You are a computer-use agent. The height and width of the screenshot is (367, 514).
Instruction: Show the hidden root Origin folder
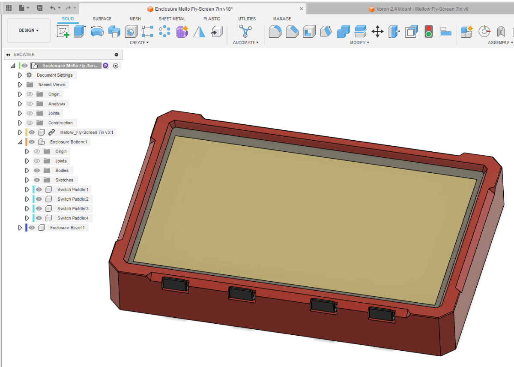coord(30,94)
